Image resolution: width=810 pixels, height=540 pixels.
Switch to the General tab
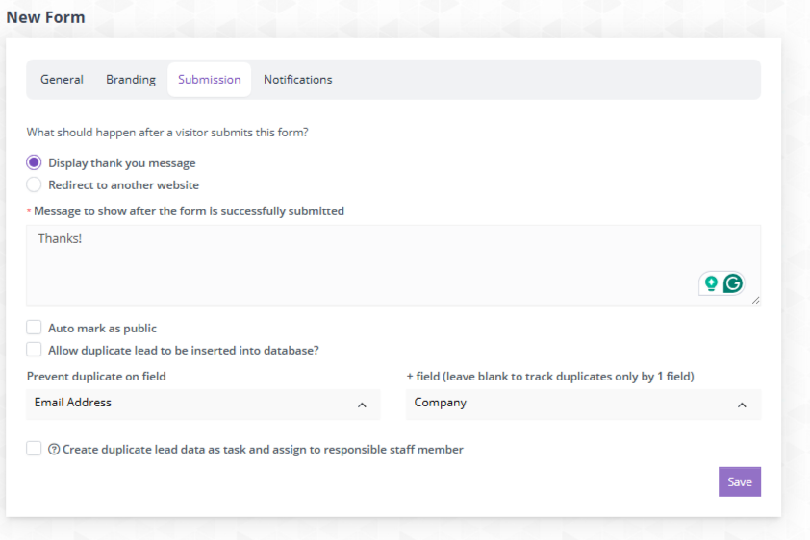coord(62,80)
